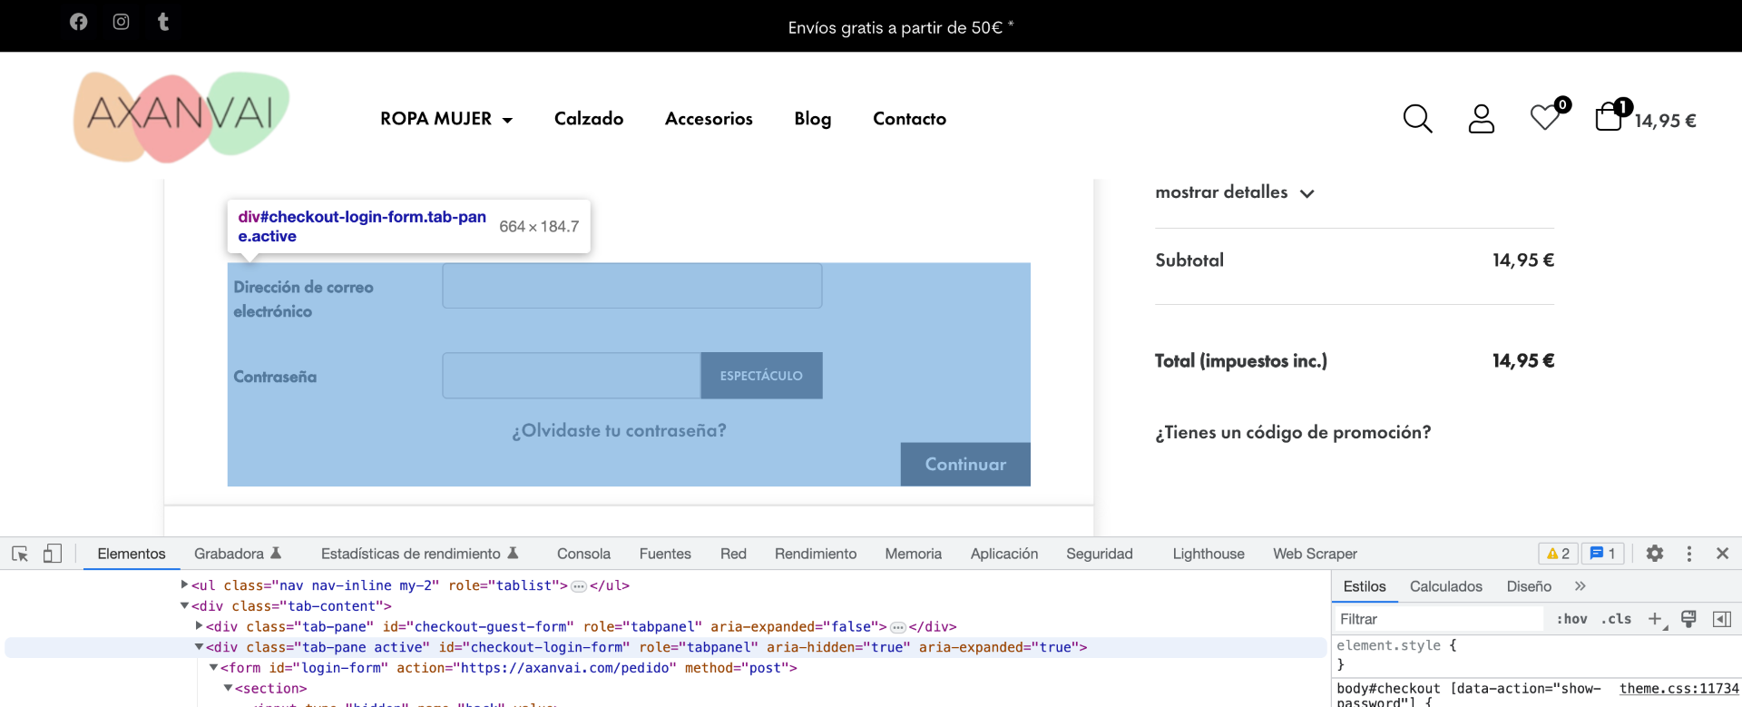Expand mostrar detalles in order summary
The width and height of the screenshot is (1742, 707).
1234,192
